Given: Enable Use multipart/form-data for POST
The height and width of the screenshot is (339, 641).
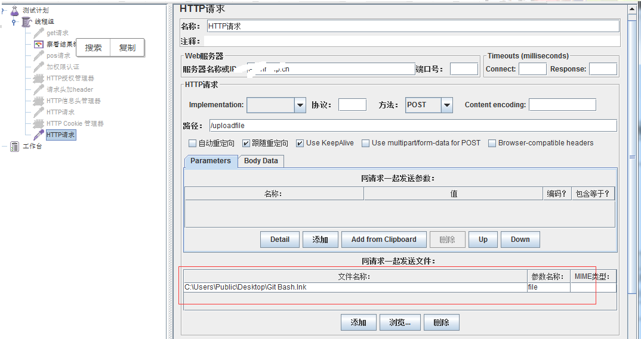Looking at the screenshot, I should [366, 143].
